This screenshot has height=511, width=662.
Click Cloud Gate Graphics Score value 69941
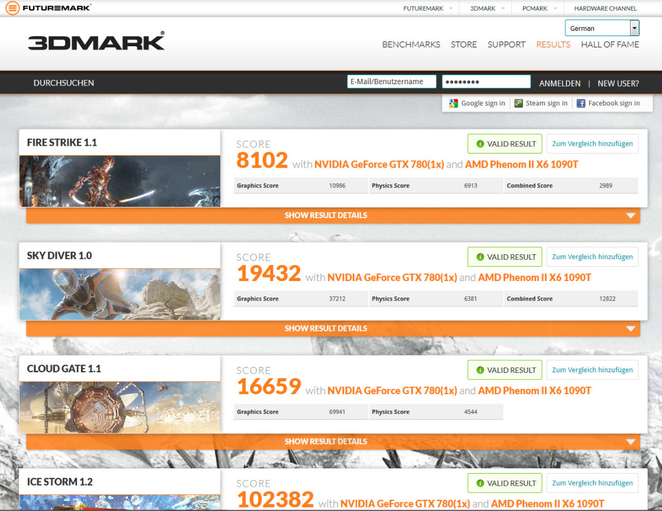pyautogui.click(x=337, y=411)
